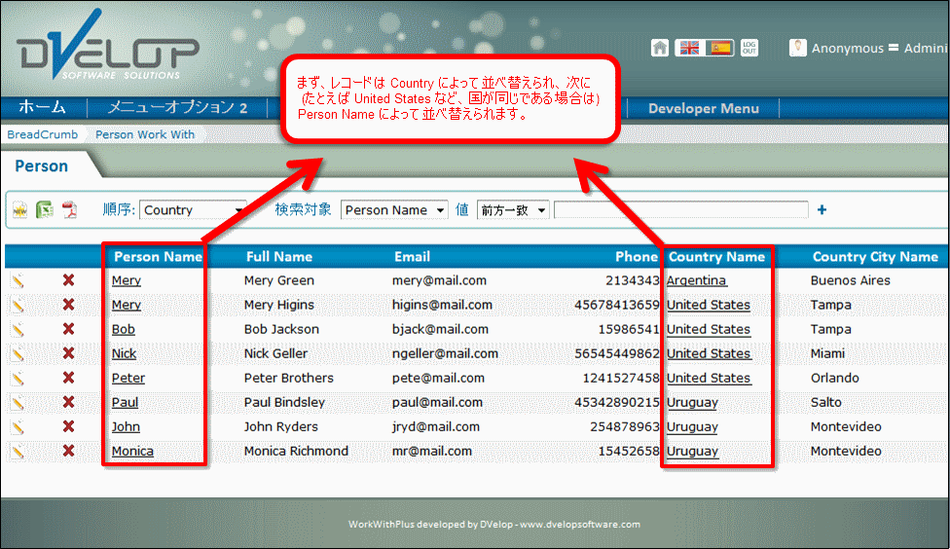Switch language with the UK flag icon
950x549 pixels.
(689, 48)
